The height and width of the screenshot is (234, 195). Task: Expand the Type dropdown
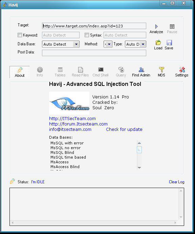143,44
